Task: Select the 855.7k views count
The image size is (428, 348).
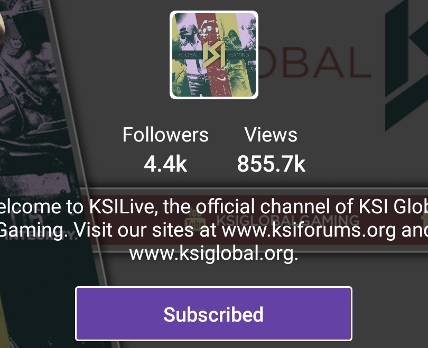Action: tap(271, 164)
